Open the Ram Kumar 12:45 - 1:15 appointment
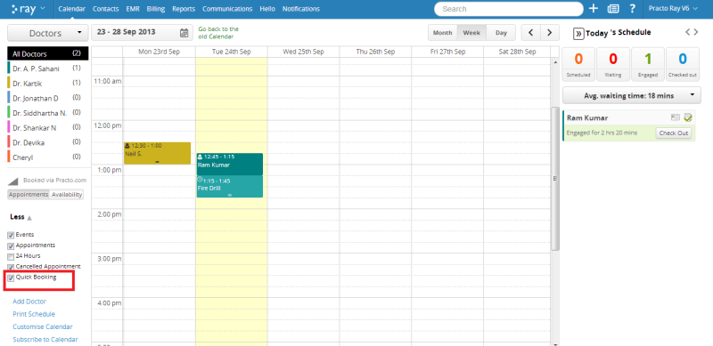This screenshot has height=346, width=713. coord(230,164)
